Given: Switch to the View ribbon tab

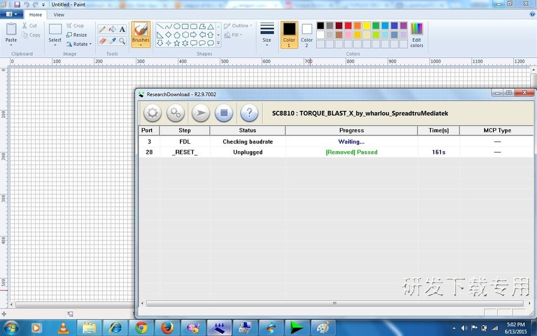Looking at the screenshot, I should click(59, 15).
